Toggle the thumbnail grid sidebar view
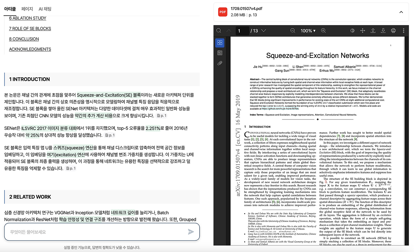414x252 pixels. [x=220, y=42]
